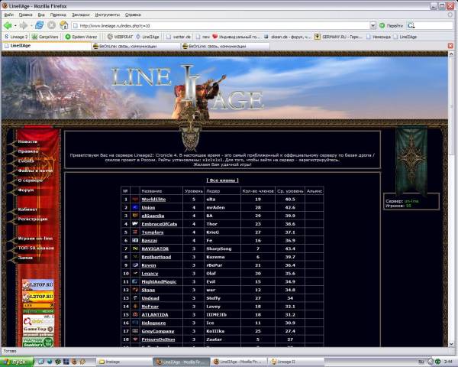Open the BrotherHood clan link
Image resolution: width=458 pixels, height=367 pixels.
pyautogui.click(x=156, y=257)
